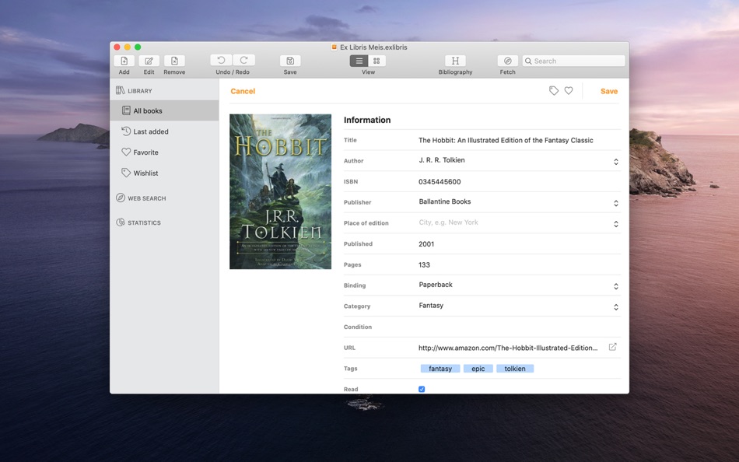Select the Edit icon in the toolbar
739x462 pixels.
click(x=149, y=60)
